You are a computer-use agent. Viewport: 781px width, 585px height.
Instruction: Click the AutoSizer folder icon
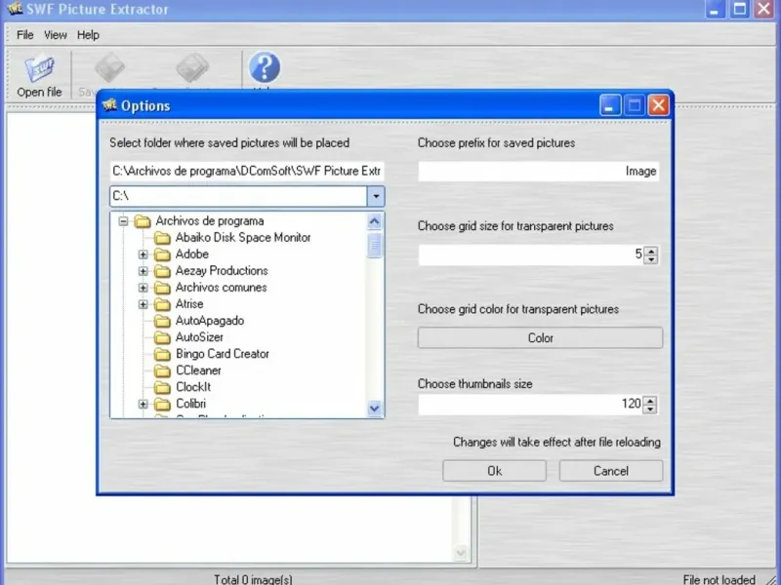click(162, 337)
